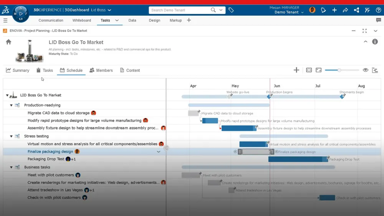Viewport: 384px width, 216px height.
Task: Click the 3DS logo icon
Action: (x=5, y=10)
